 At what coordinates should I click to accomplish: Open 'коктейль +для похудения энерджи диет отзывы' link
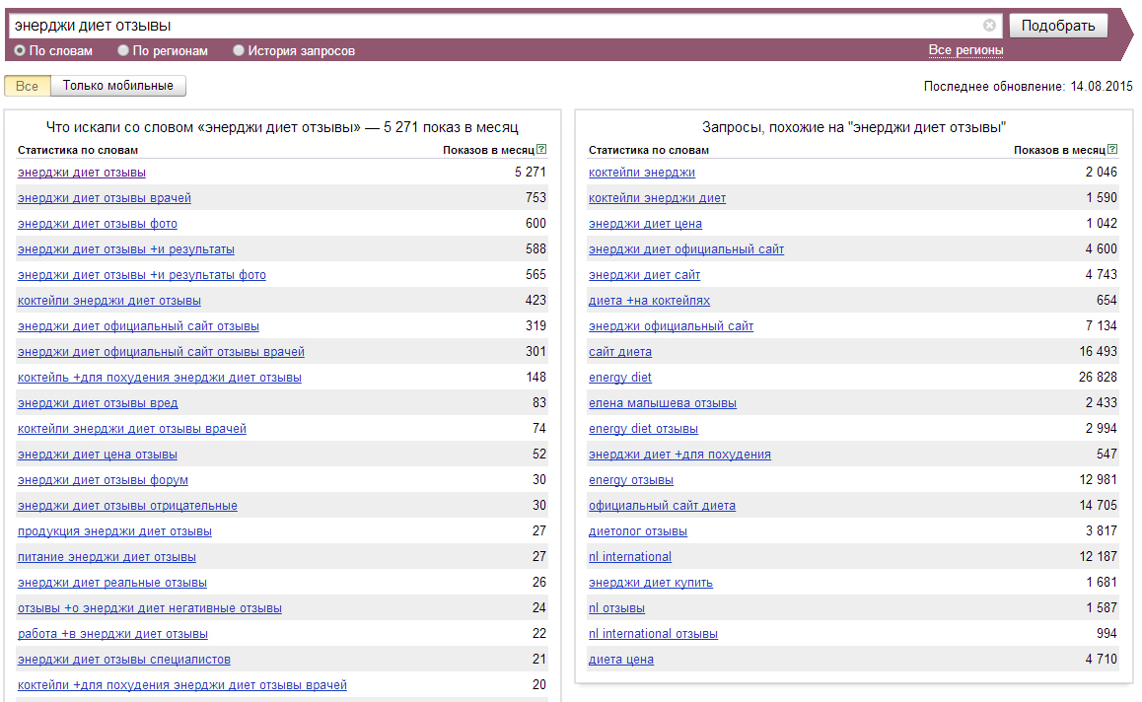pos(160,378)
